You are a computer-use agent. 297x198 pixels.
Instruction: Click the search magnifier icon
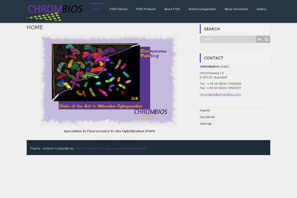pyautogui.click(x=266, y=39)
